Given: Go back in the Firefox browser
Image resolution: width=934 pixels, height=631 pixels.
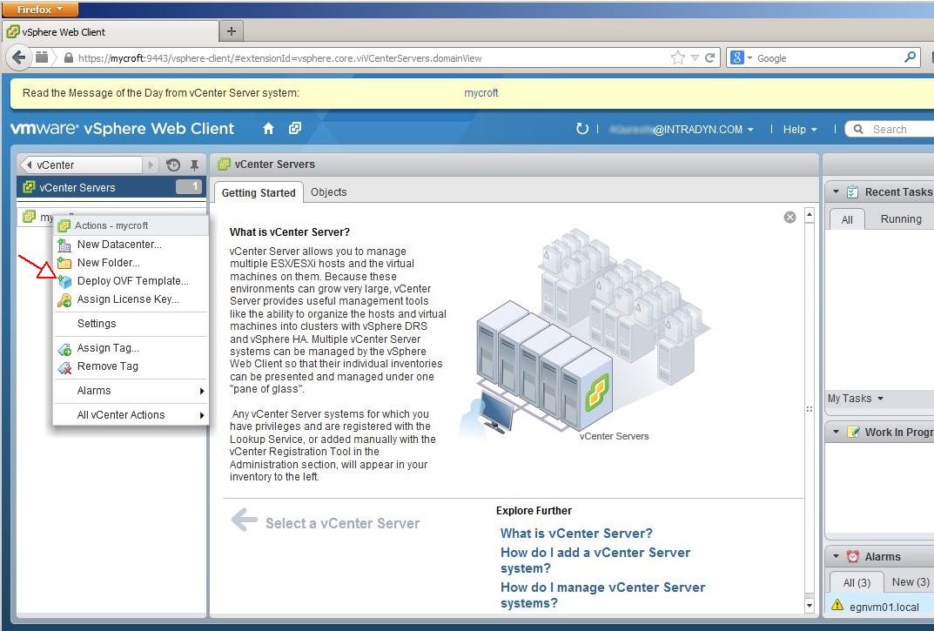Looking at the screenshot, I should [18, 57].
